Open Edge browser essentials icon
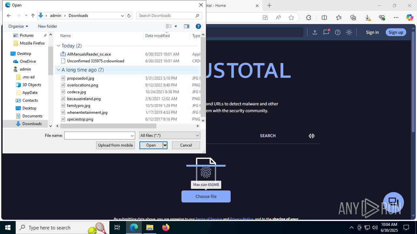This screenshot has height=234, width=417. pos(382,18)
